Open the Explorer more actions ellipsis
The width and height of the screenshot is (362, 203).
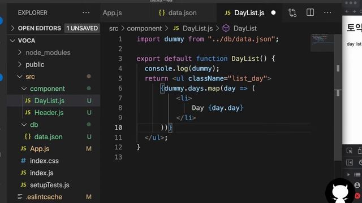86,12
